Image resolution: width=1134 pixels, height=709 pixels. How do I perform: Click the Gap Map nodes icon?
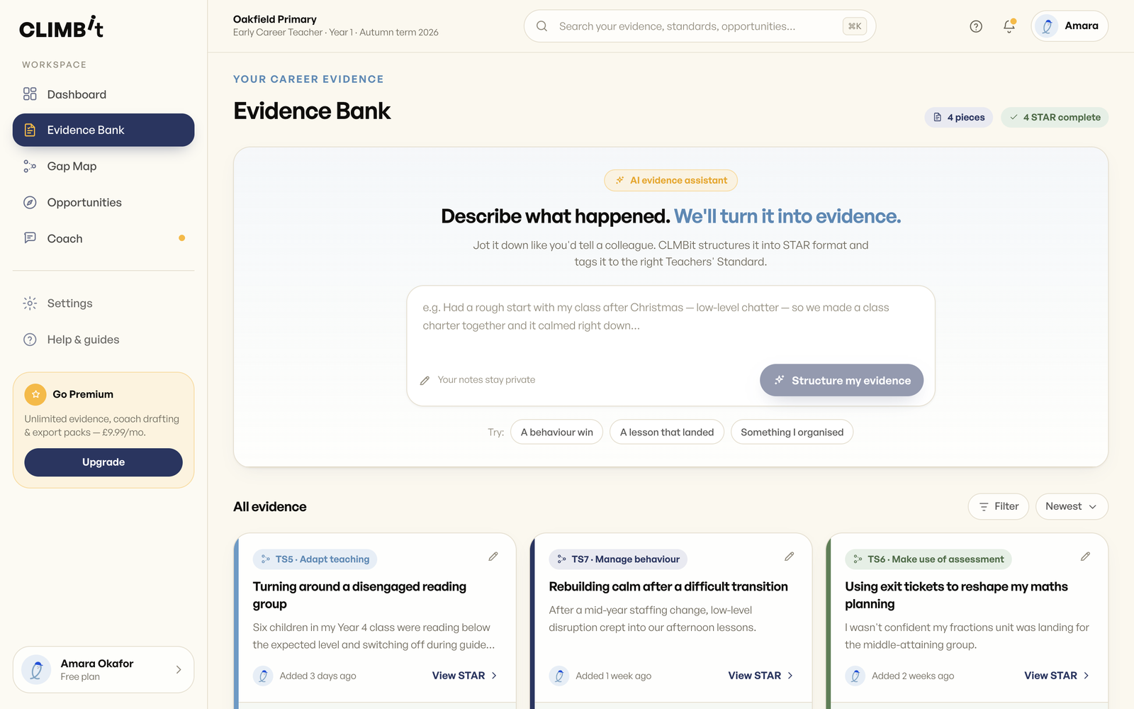tap(30, 166)
